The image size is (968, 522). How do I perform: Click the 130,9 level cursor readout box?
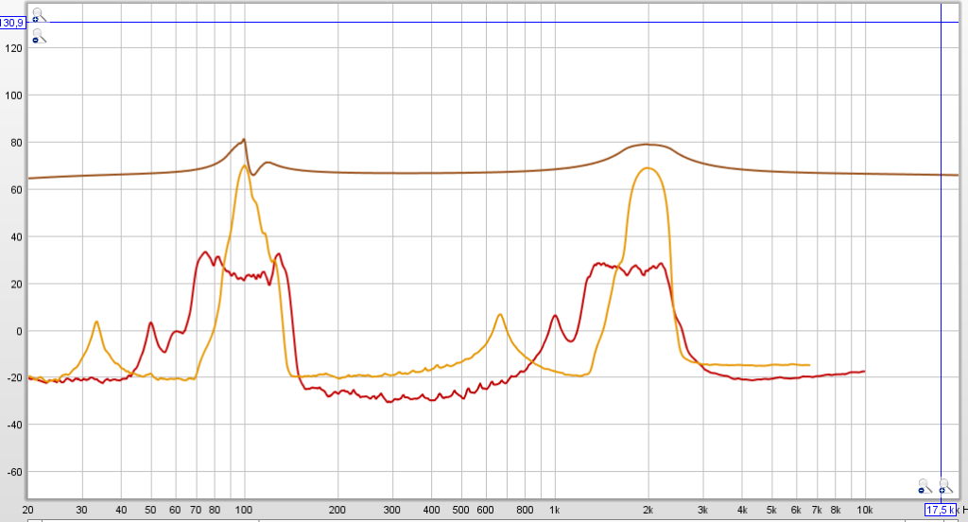12,23
